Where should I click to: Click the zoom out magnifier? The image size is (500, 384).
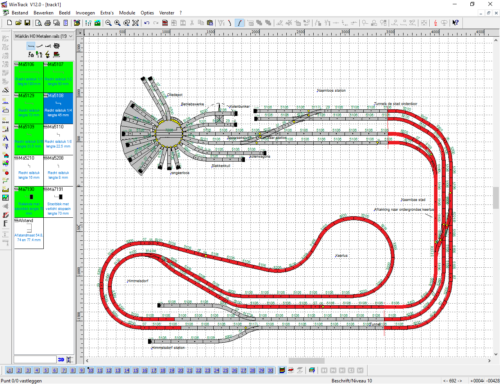tap(109, 23)
